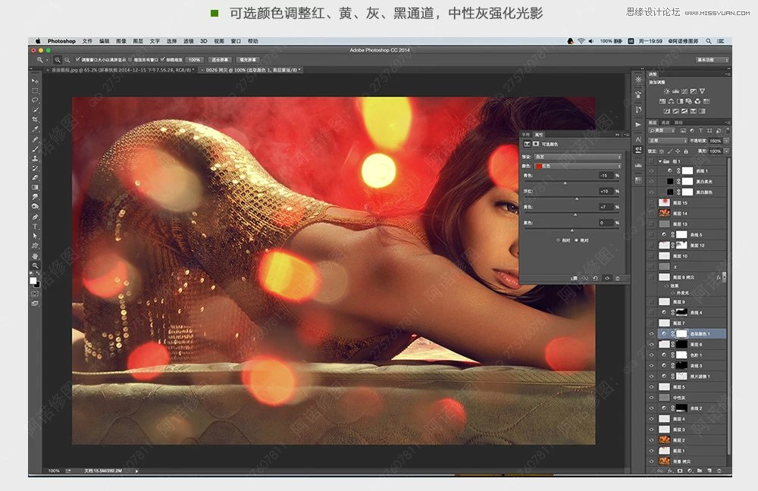The width and height of the screenshot is (758, 491).
Task: Select the Hand tool
Action: 35,255
